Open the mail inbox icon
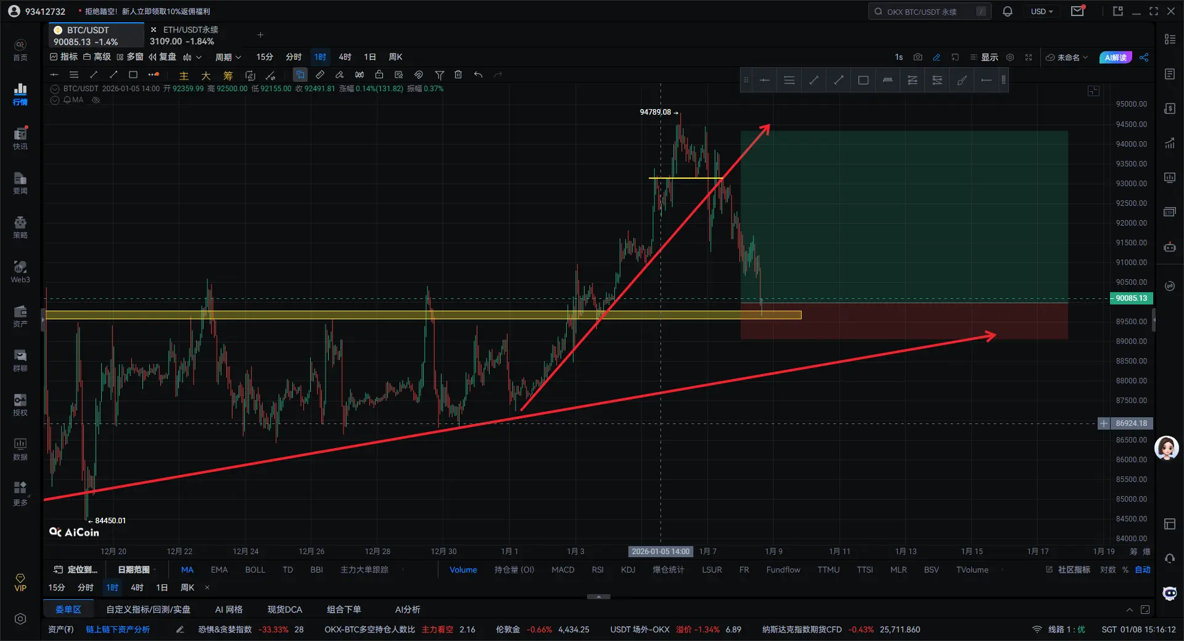1184x641 pixels. (x=1077, y=11)
